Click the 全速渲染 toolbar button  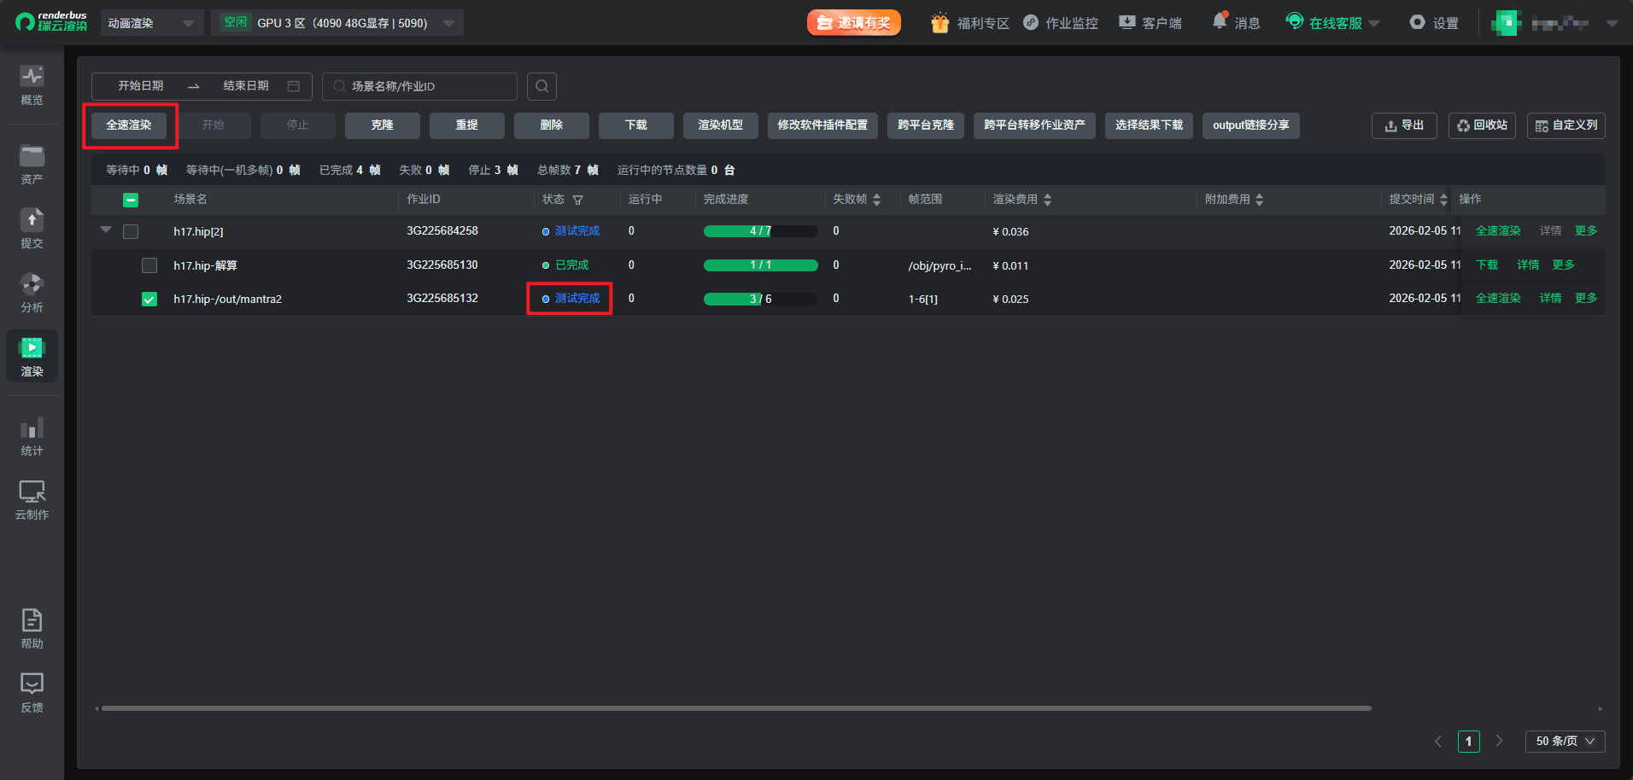[129, 125]
